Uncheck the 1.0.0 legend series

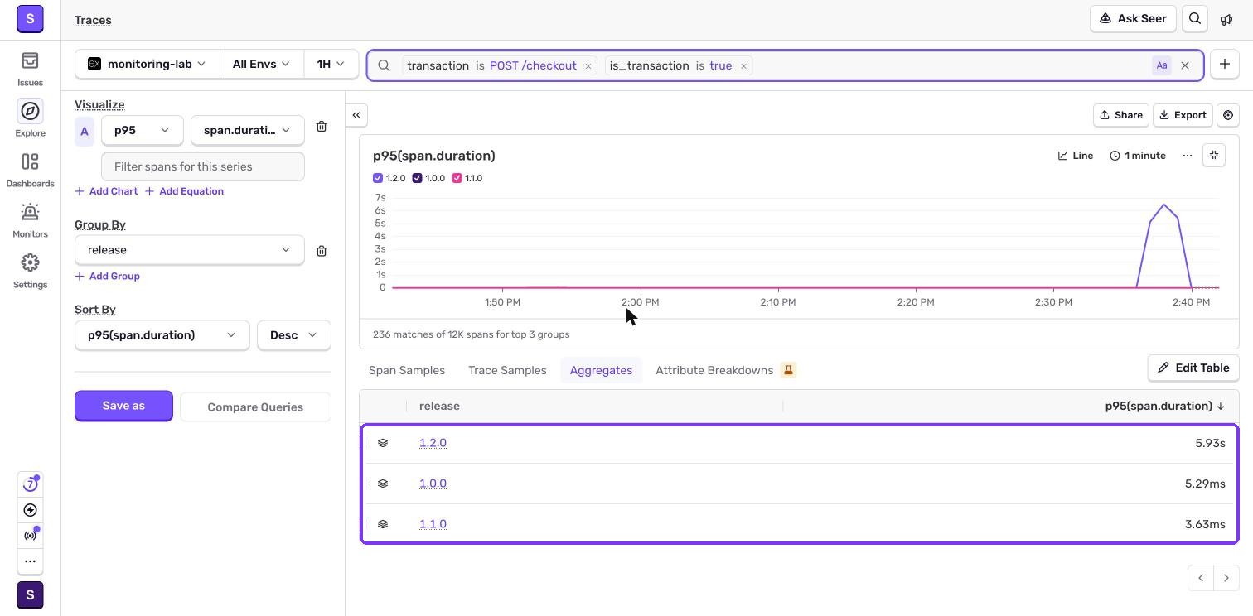[x=417, y=178]
